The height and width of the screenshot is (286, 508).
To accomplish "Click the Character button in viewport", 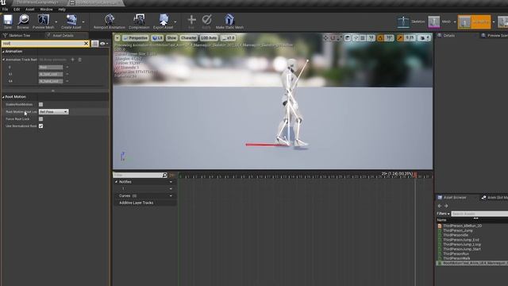I will 189,38.
